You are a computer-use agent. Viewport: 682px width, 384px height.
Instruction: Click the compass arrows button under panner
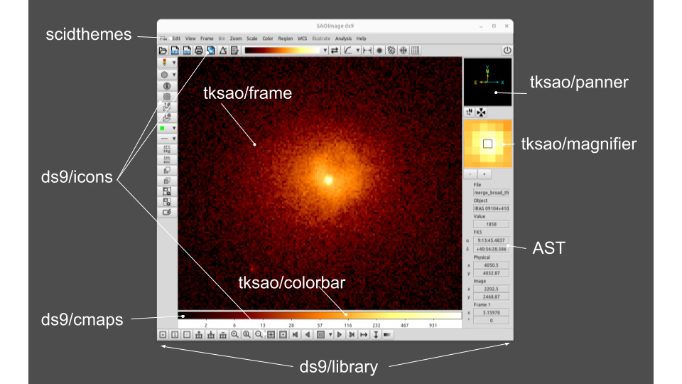pos(481,112)
